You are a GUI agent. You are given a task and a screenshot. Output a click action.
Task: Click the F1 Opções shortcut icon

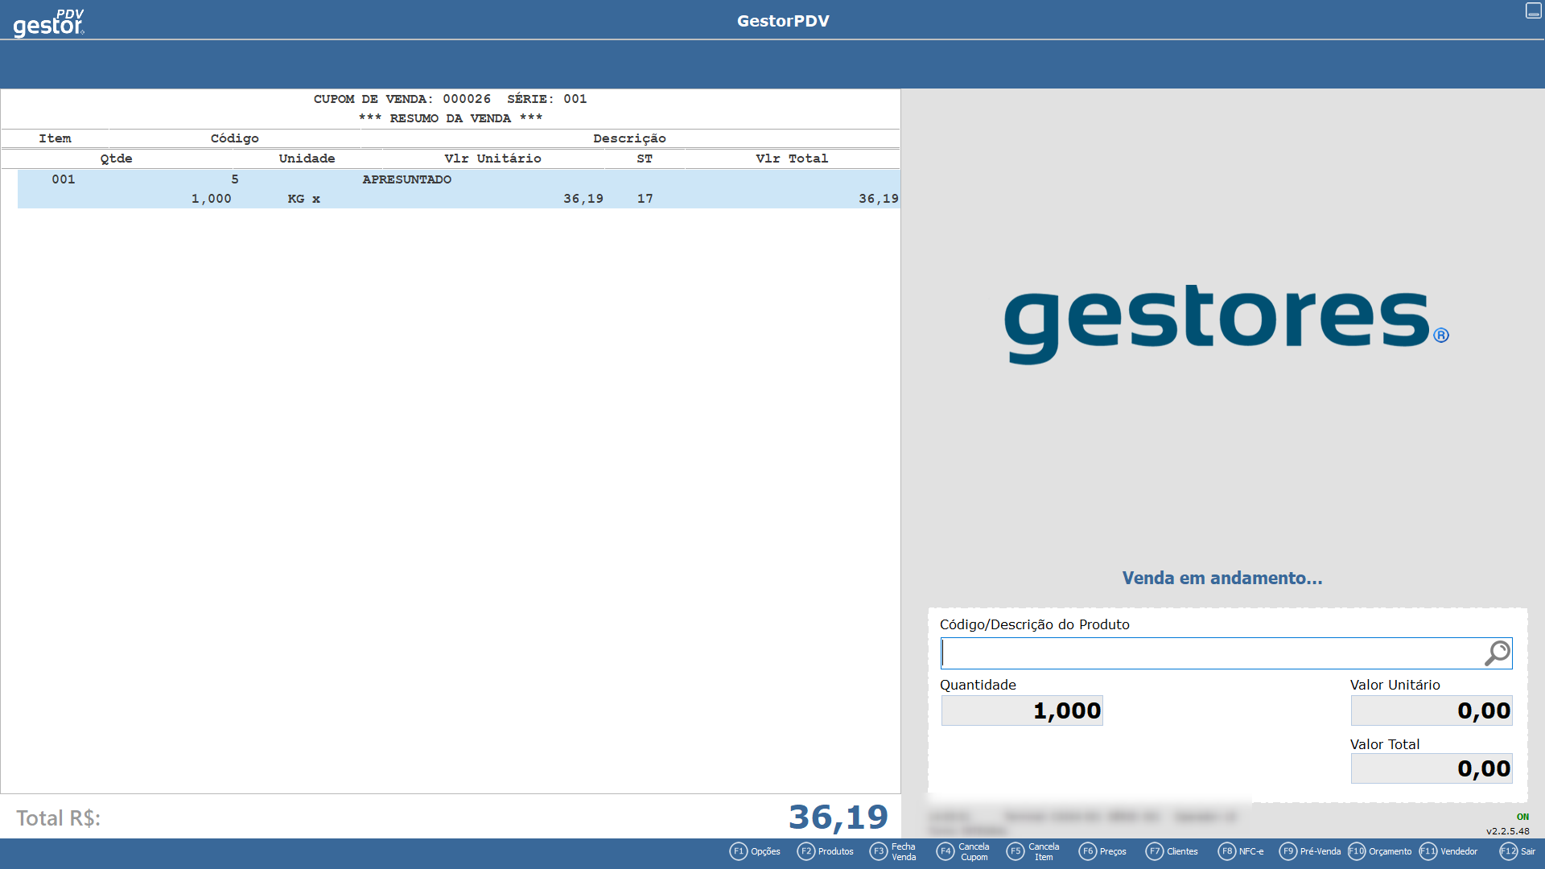[x=739, y=851]
